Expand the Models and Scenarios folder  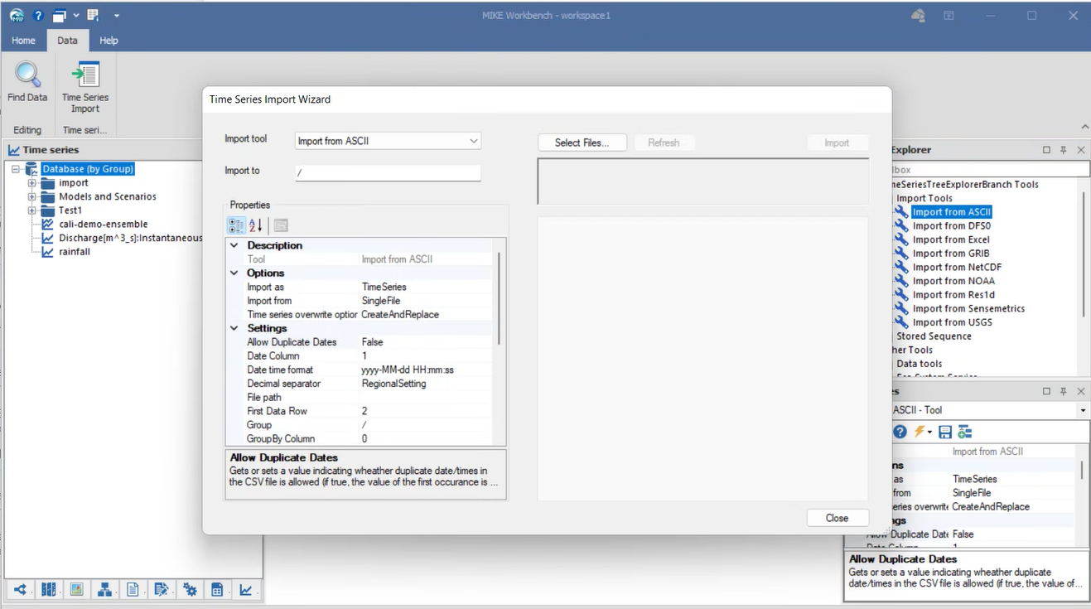coord(32,197)
